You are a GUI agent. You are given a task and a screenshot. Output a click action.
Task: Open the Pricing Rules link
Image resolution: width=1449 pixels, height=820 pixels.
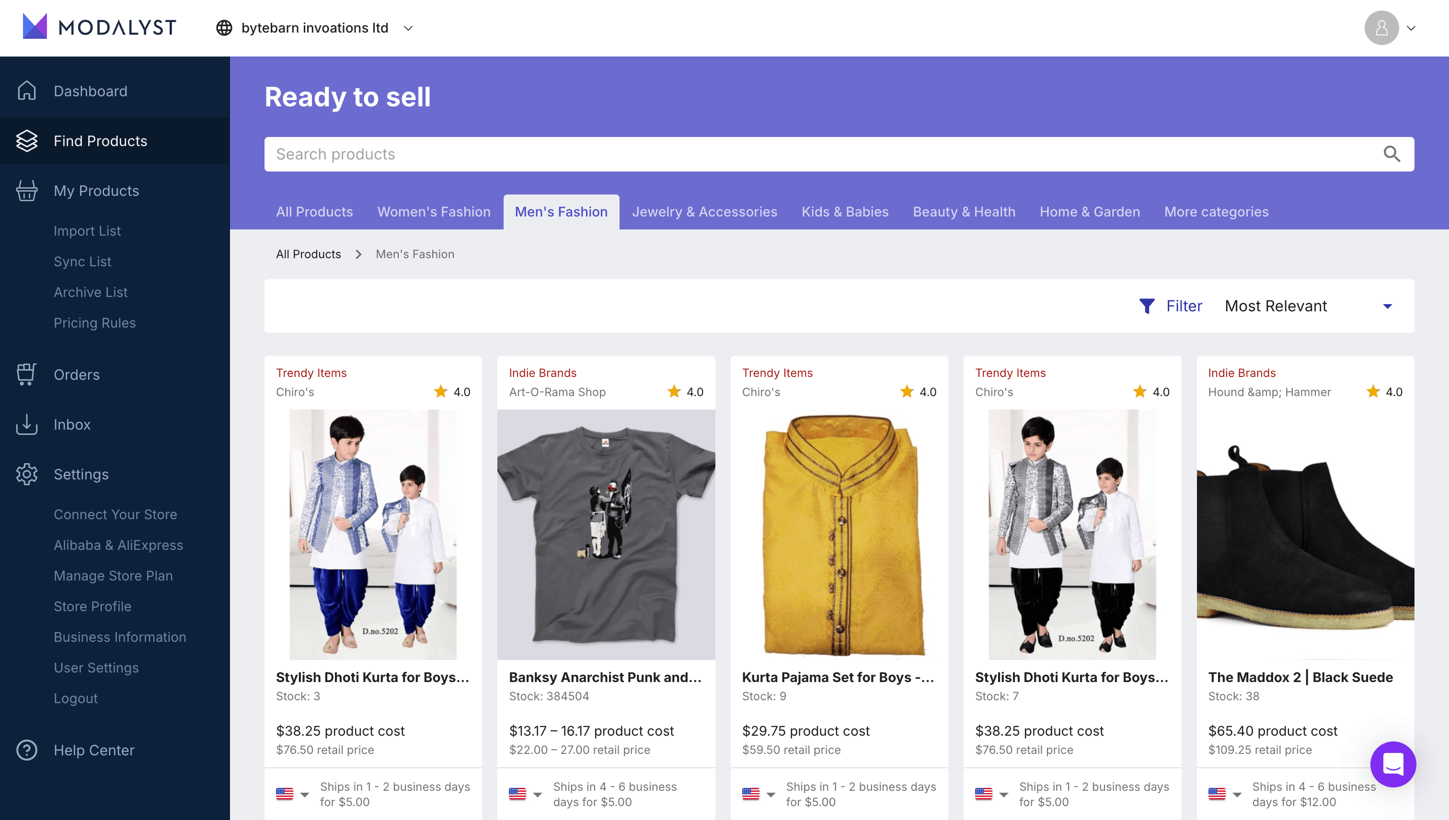tap(95, 323)
